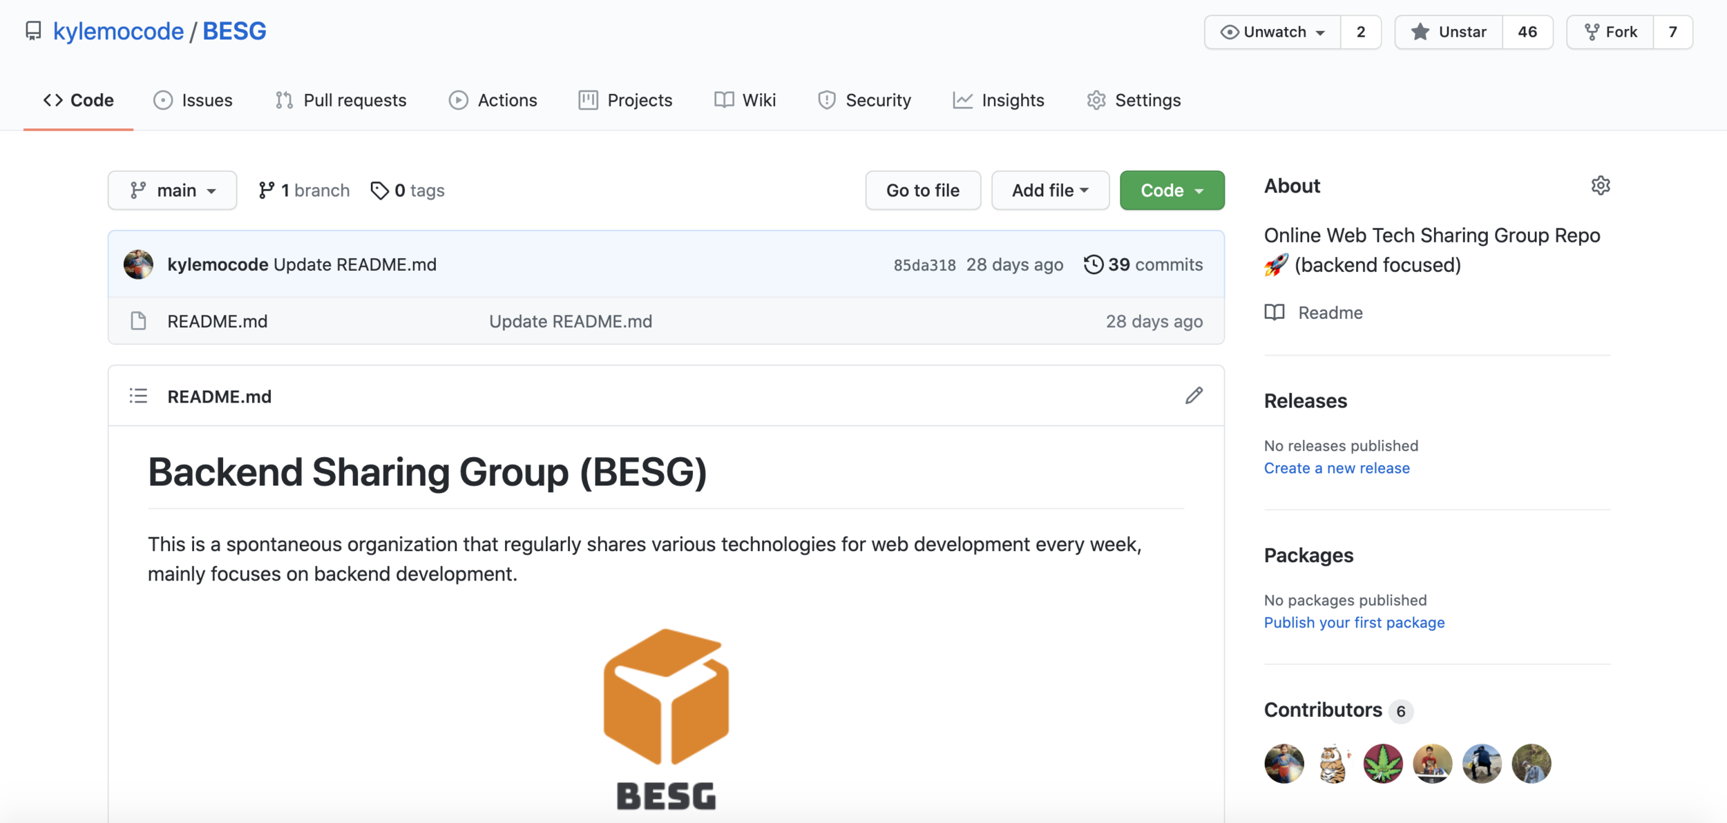Open README table of contents list icon

click(138, 396)
